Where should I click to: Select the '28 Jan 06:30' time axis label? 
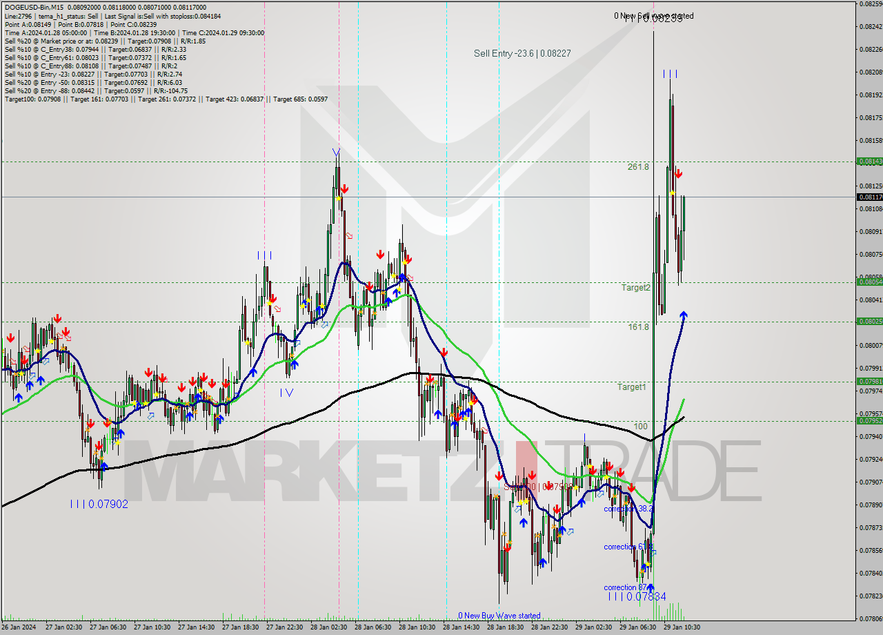click(373, 627)
